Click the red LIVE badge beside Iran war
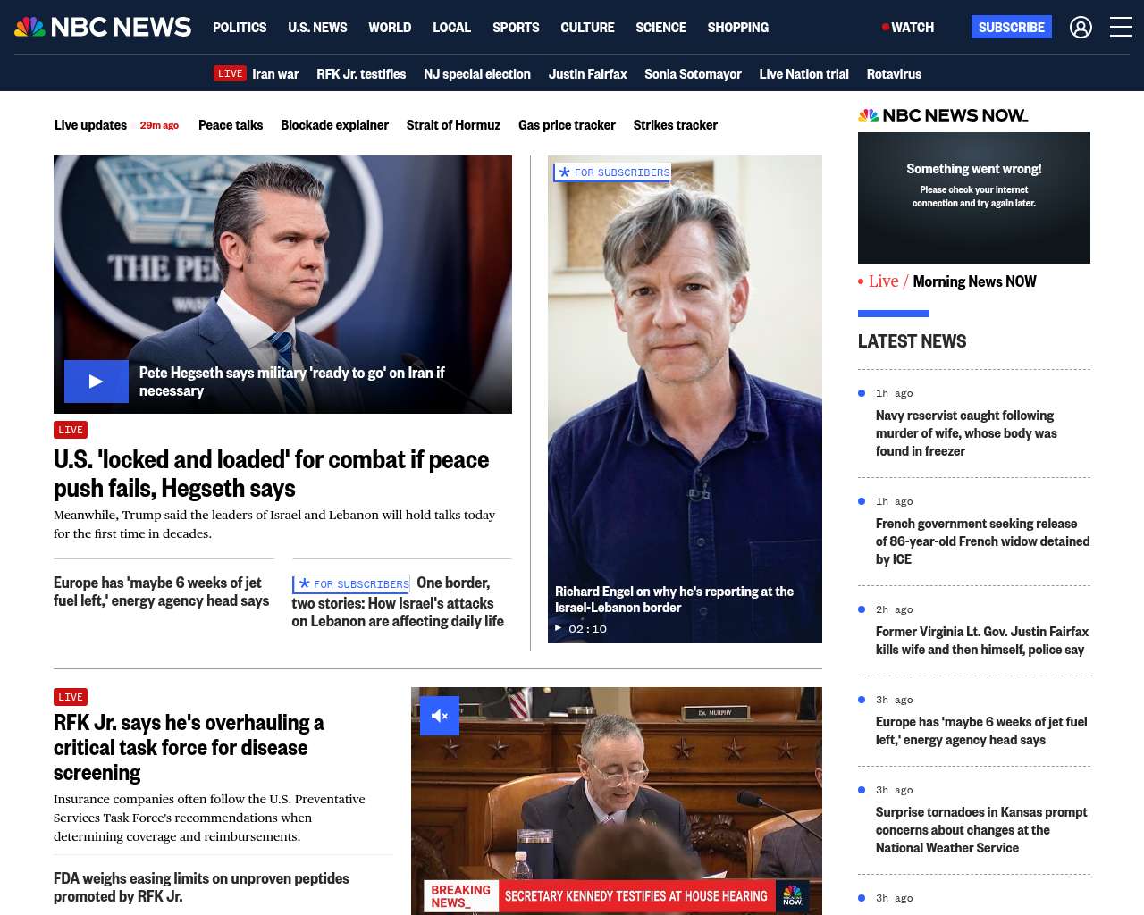This screenshot has width=1144, height=915. [230, 74]
